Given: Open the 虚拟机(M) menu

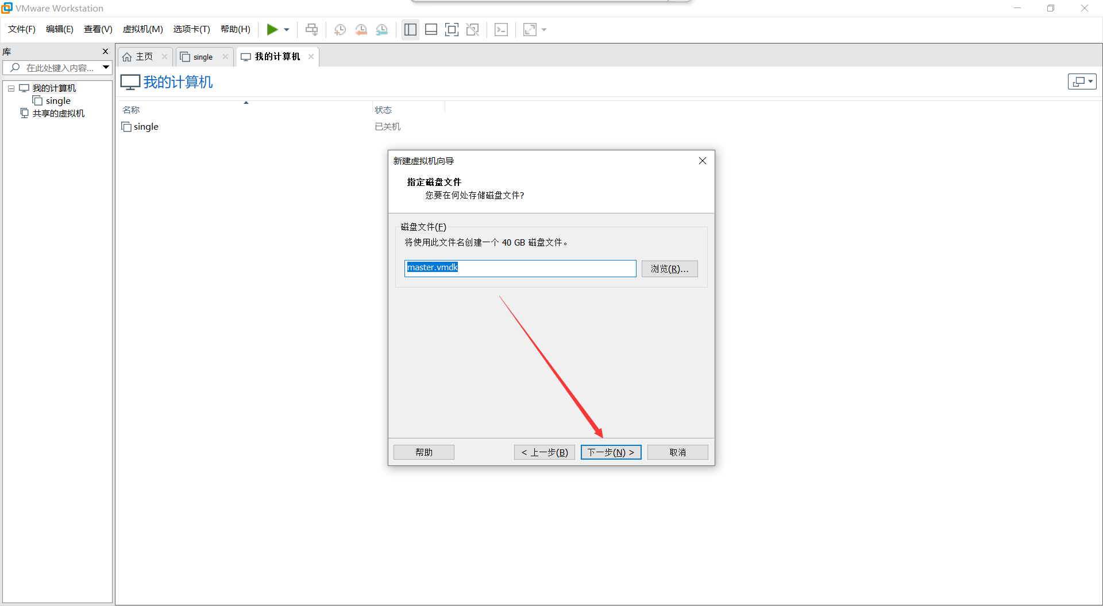Looking at the screenshot, I should (142, 29).
